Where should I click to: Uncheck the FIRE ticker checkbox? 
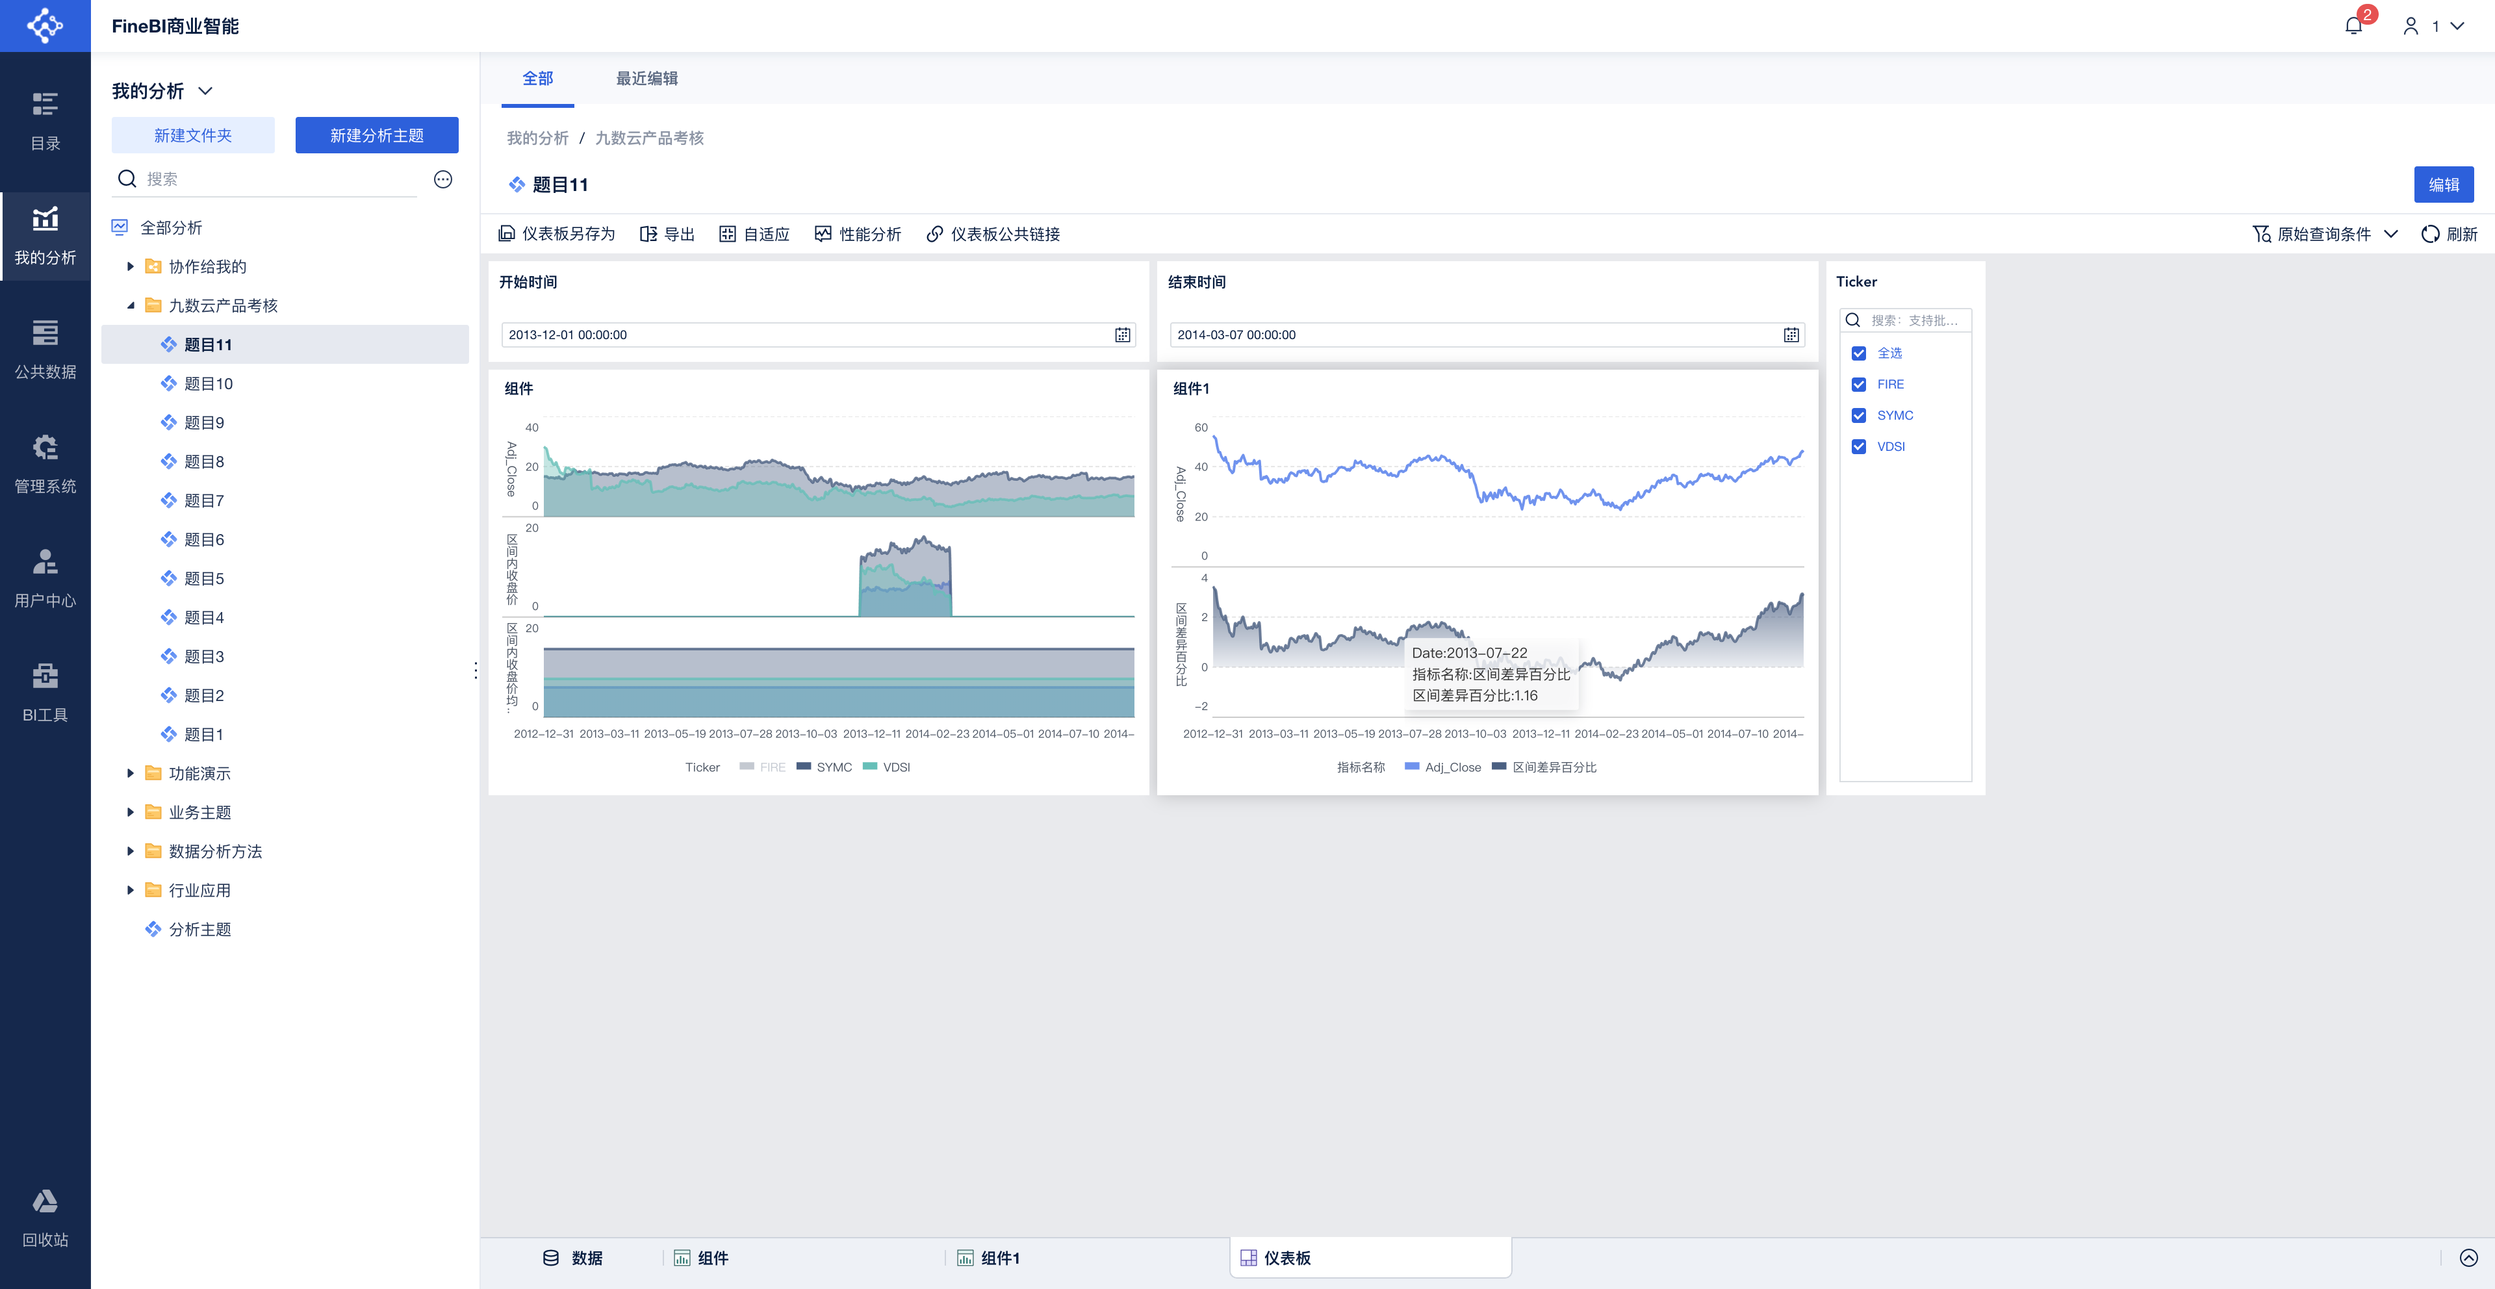[x=1859, y=385]
